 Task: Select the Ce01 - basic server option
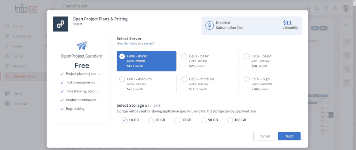(x=209, y=61)
